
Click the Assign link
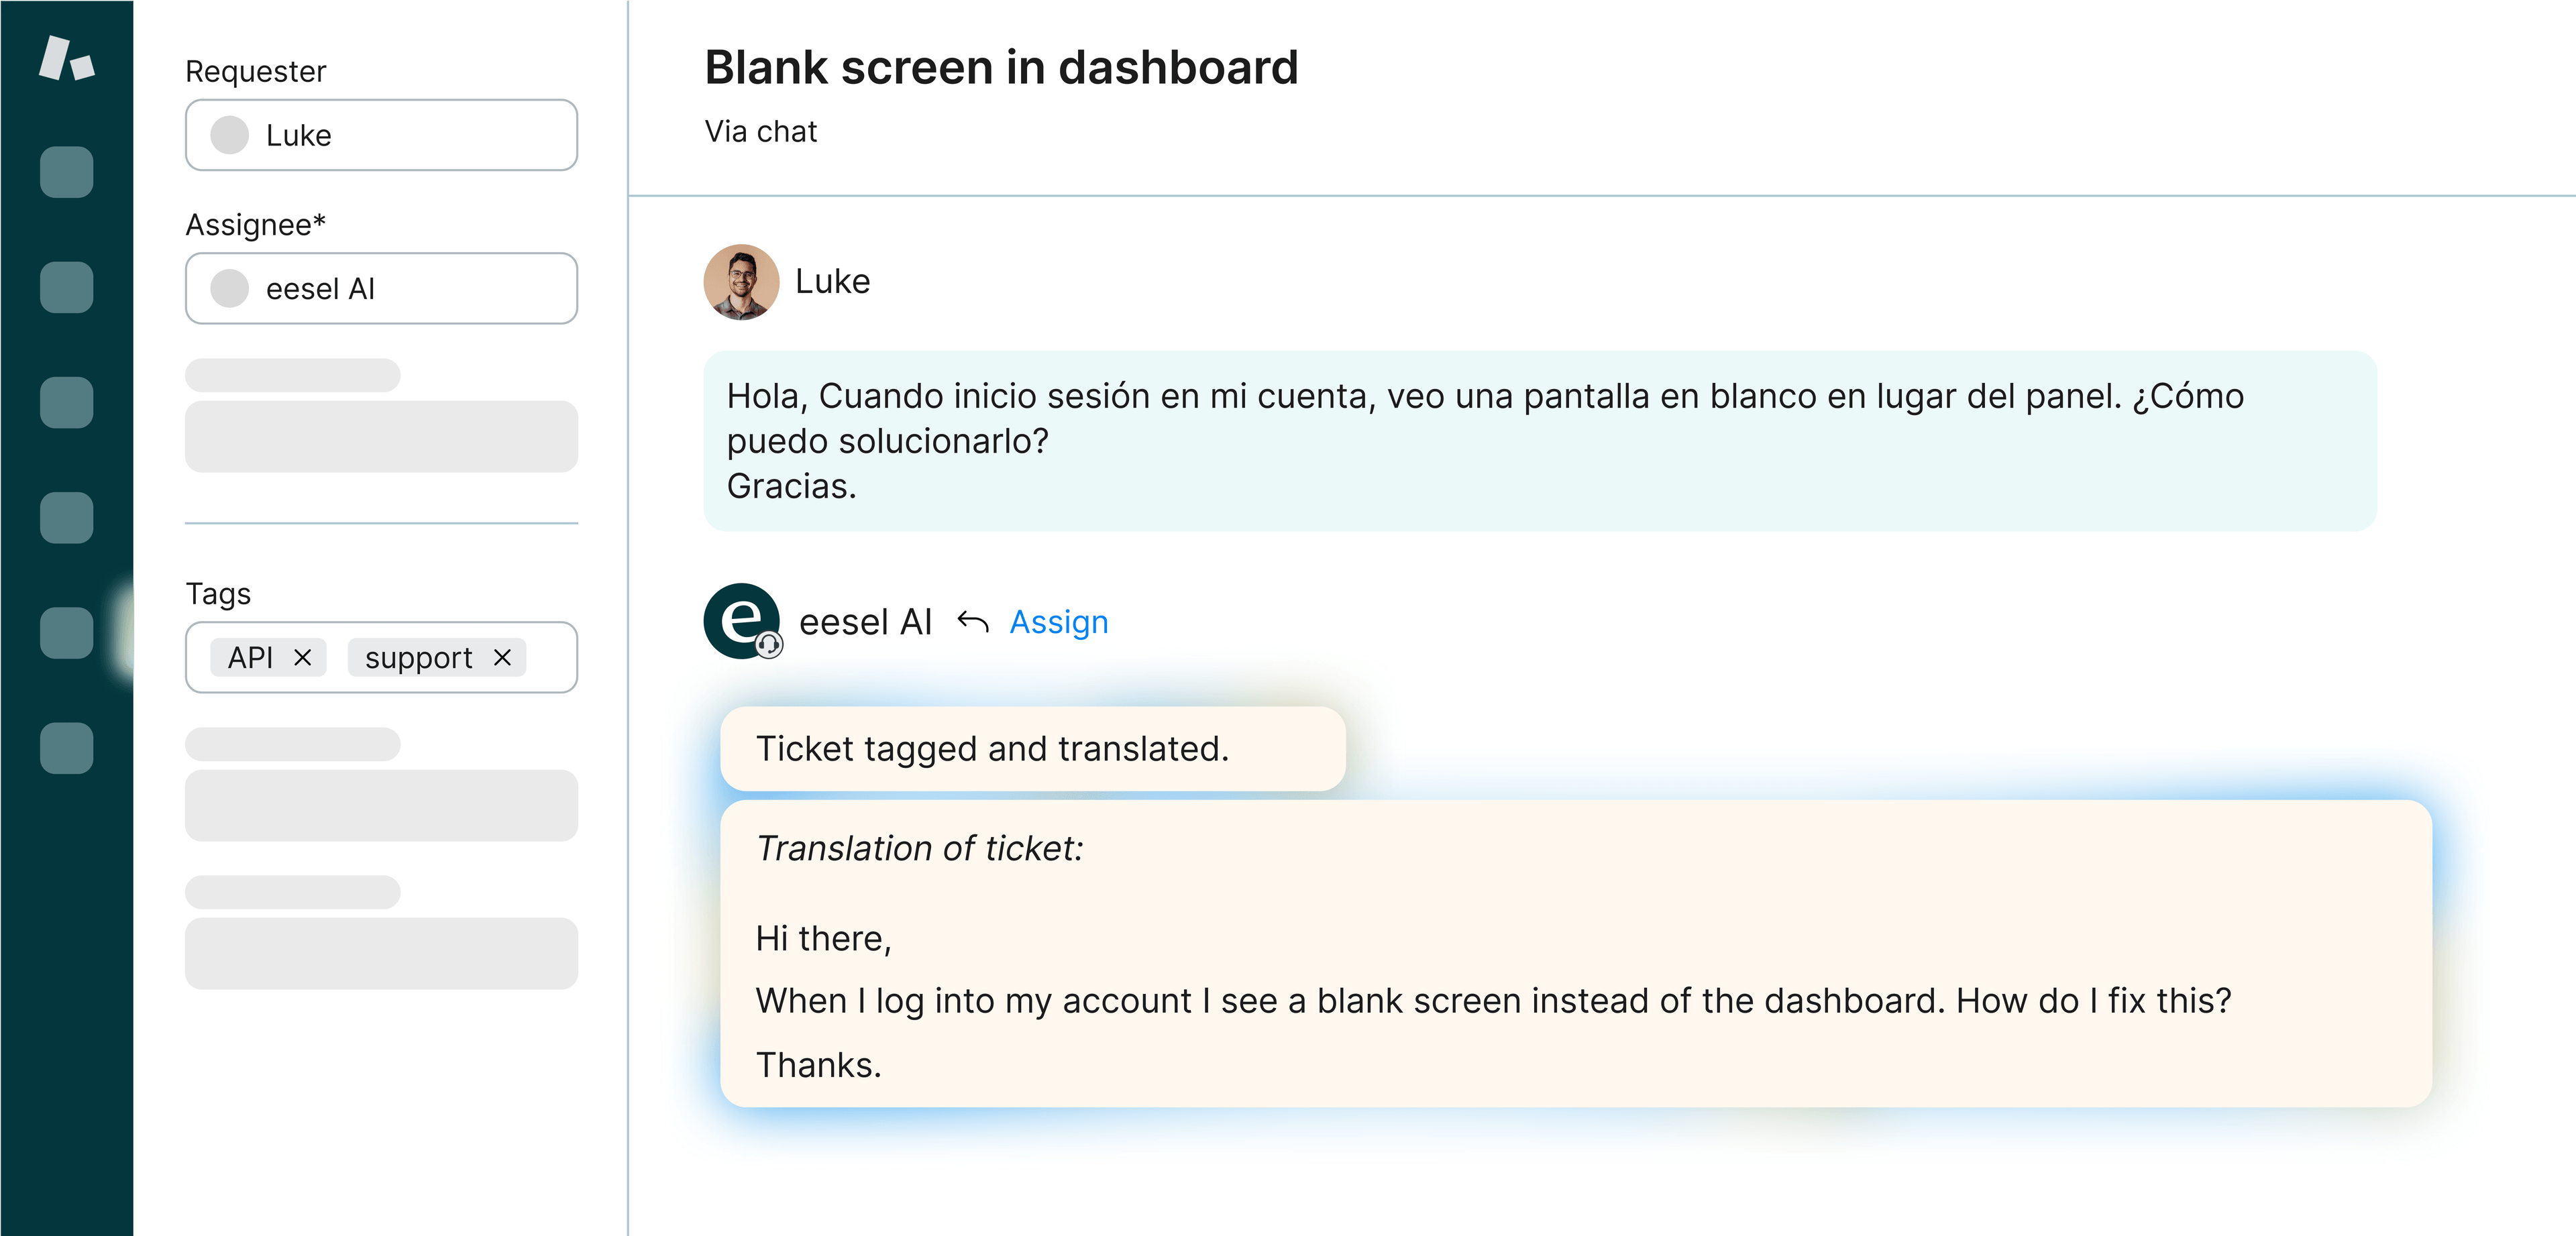(x=1058, y=622)
